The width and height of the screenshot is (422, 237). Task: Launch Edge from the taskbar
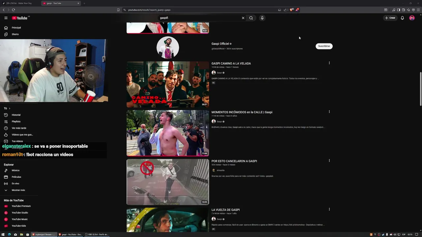9,234
